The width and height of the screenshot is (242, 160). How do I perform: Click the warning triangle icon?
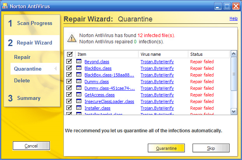[72, 38]
